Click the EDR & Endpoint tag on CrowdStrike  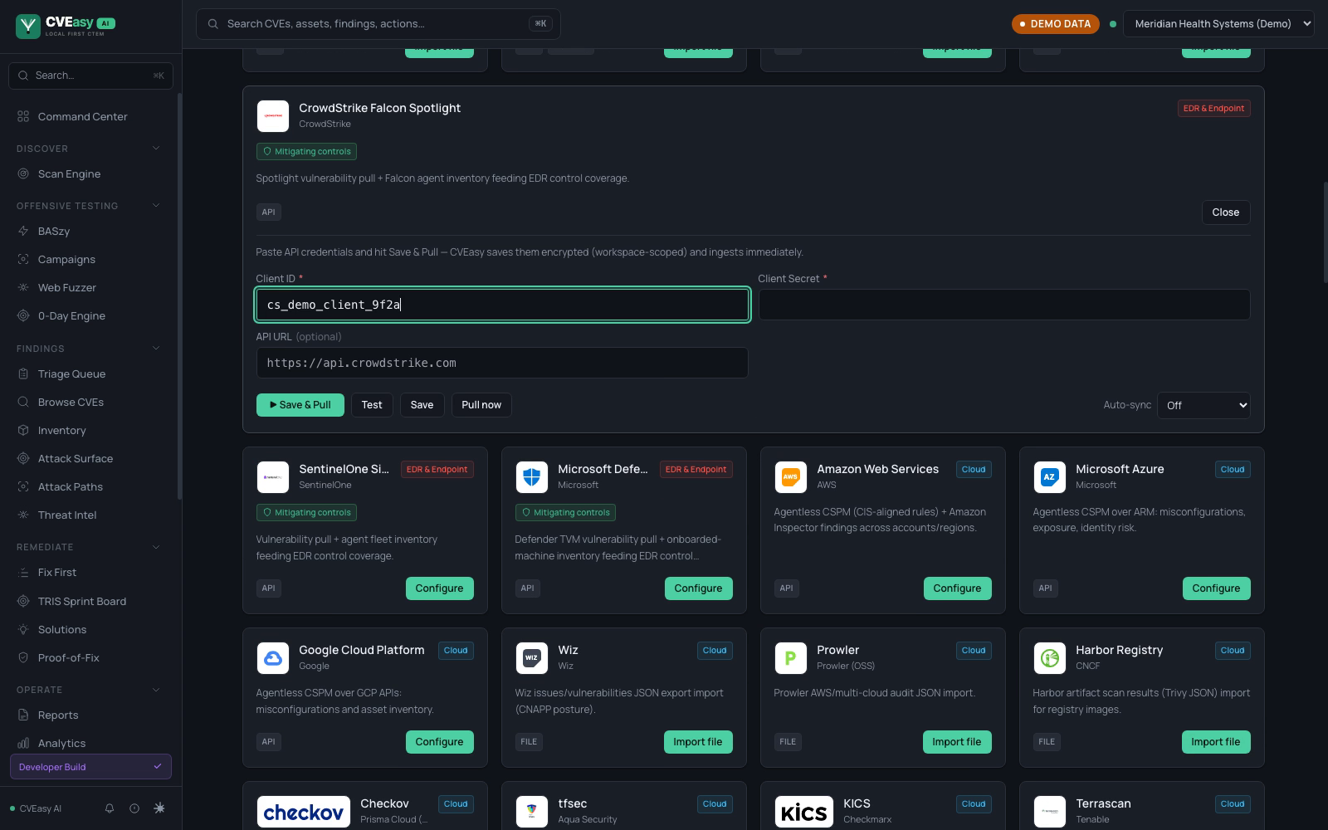pos(1214,109)
